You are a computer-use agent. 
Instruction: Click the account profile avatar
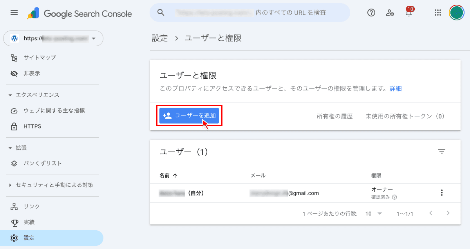456,13
